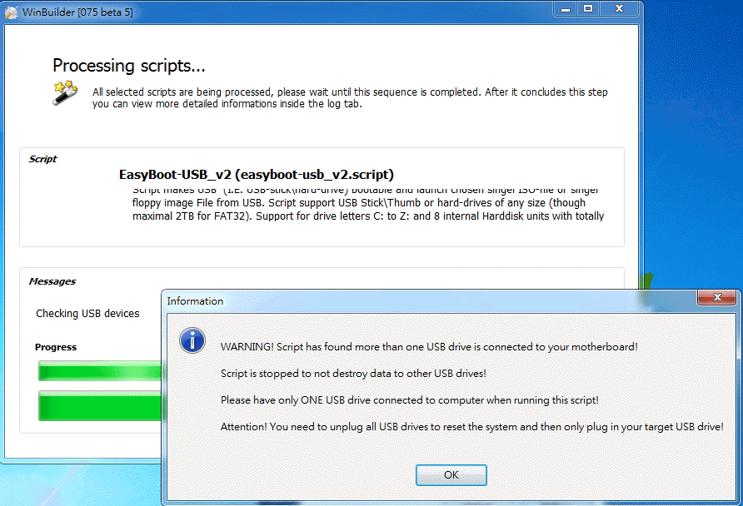The width and height of the screenshot is (743, 506).
Task: Click the lower green progress bar
Action: click(x=100, y=405)
